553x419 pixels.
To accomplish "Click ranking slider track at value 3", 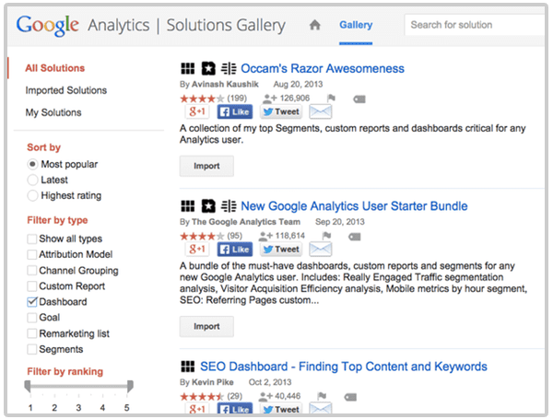I will [x=78, y=386].
